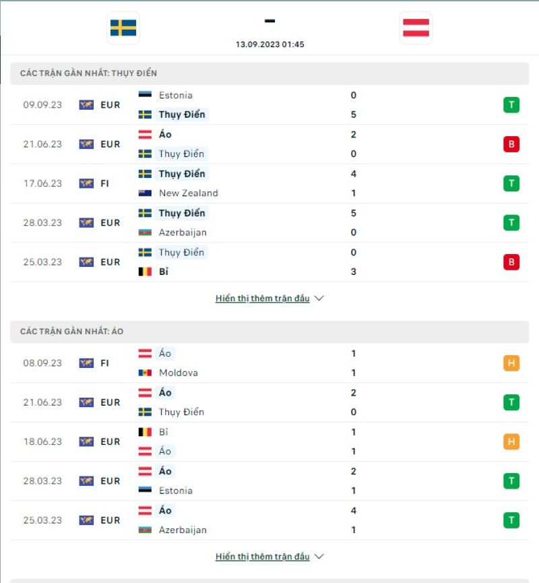This screenshot has width=539, height=583.
Task: Click green T badge for Estonia match on 09.09.23
Action: (x=511, y=104)
